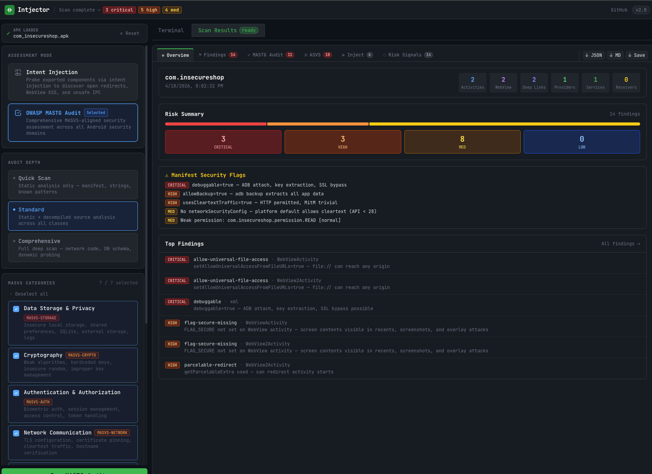Select the Comprehensive audit depth
This screenshot has width=652, height=474.
(73, 247)
